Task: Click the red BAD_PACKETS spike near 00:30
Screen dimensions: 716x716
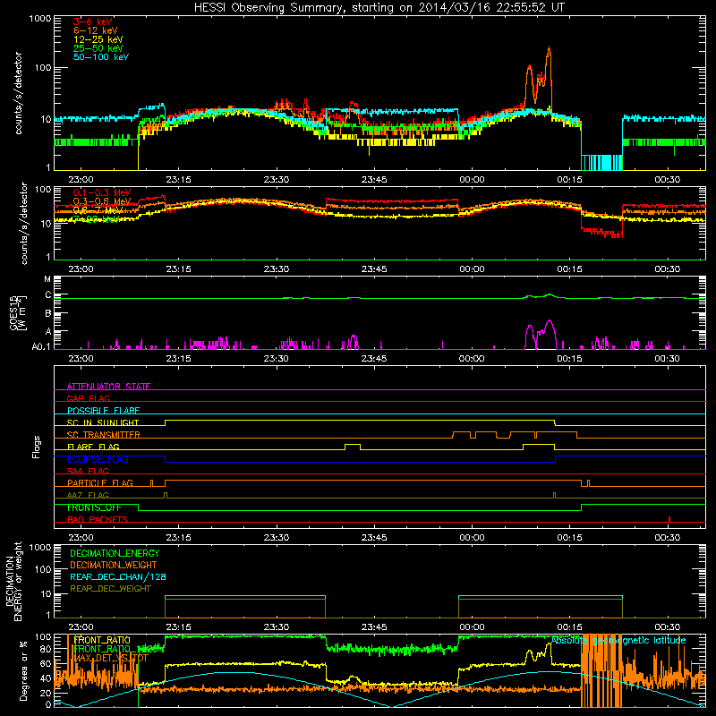Action: 669,519
